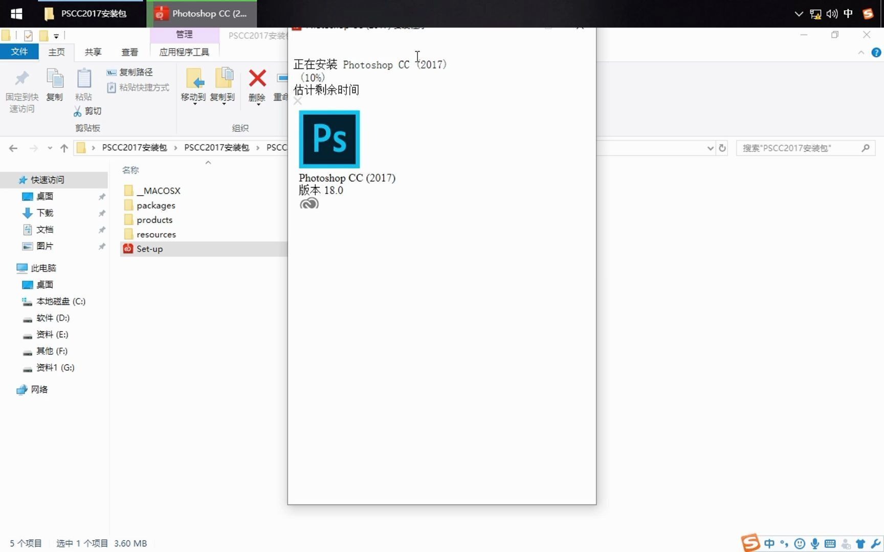Open Explorer help question mark icon
The height and width of the screenshot is (552, 884).
876,53
